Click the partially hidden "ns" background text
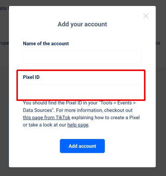 (158, 43)
